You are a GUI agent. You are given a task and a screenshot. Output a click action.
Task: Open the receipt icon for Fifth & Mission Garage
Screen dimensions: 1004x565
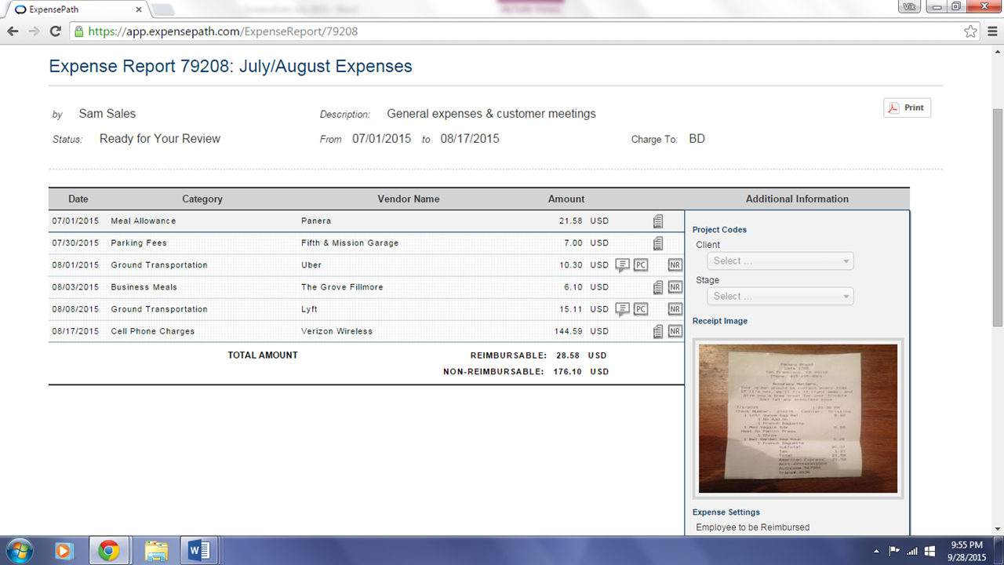(658, 243)
